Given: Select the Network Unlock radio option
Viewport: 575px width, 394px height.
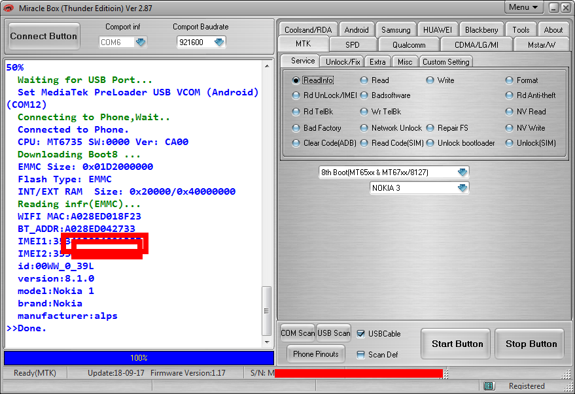Looking at the screenshot, I should pyautogui.click(x=364, y=128).
